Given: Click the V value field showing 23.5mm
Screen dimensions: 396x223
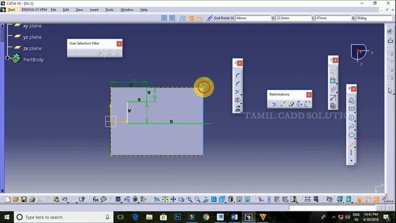Looking at the screenshot, I should point(293,18).
